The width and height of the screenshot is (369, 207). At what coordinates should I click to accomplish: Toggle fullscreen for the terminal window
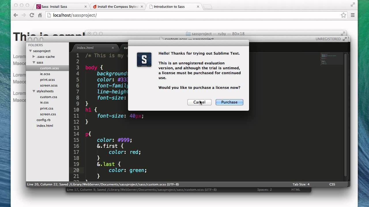click(343, 34)
